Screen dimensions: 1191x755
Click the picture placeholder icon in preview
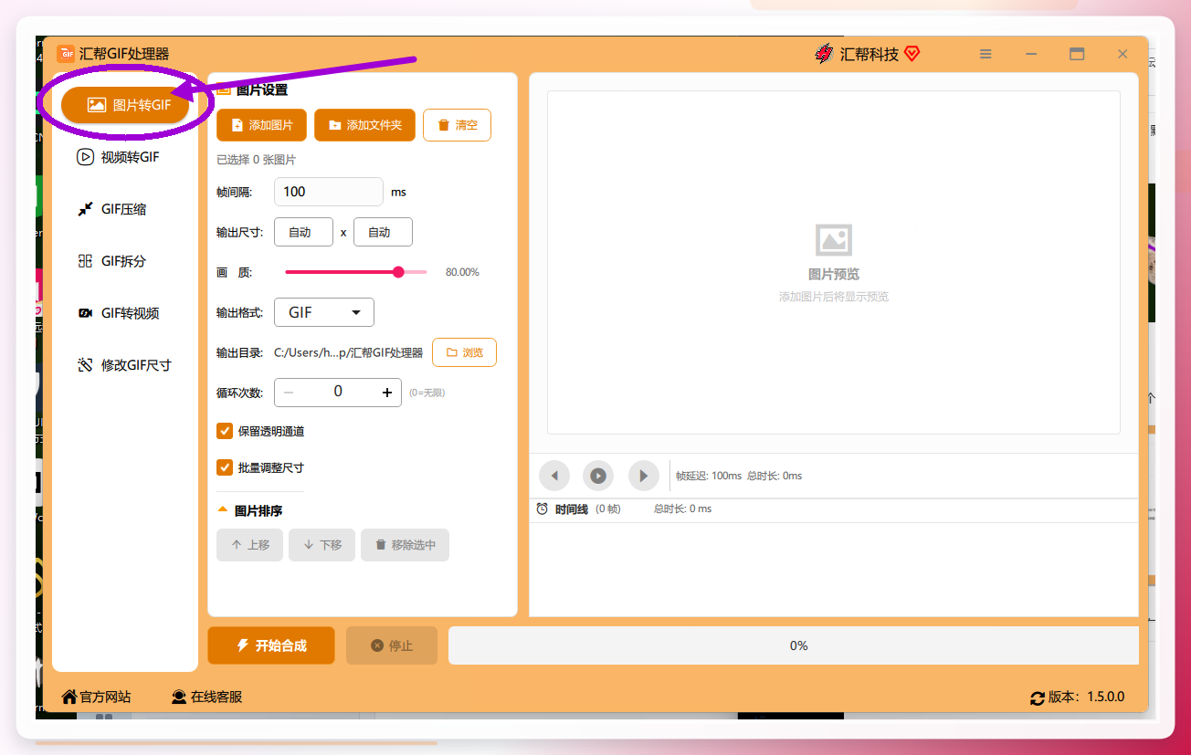coord(834,240)
